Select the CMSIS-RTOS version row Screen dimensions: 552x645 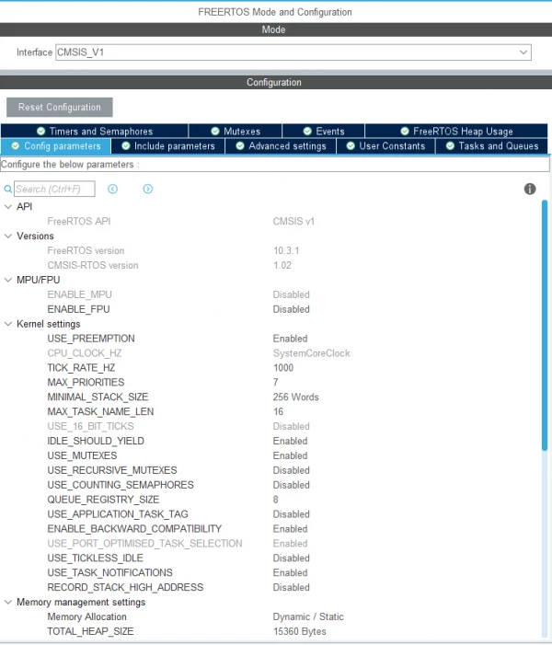[93, 265]
